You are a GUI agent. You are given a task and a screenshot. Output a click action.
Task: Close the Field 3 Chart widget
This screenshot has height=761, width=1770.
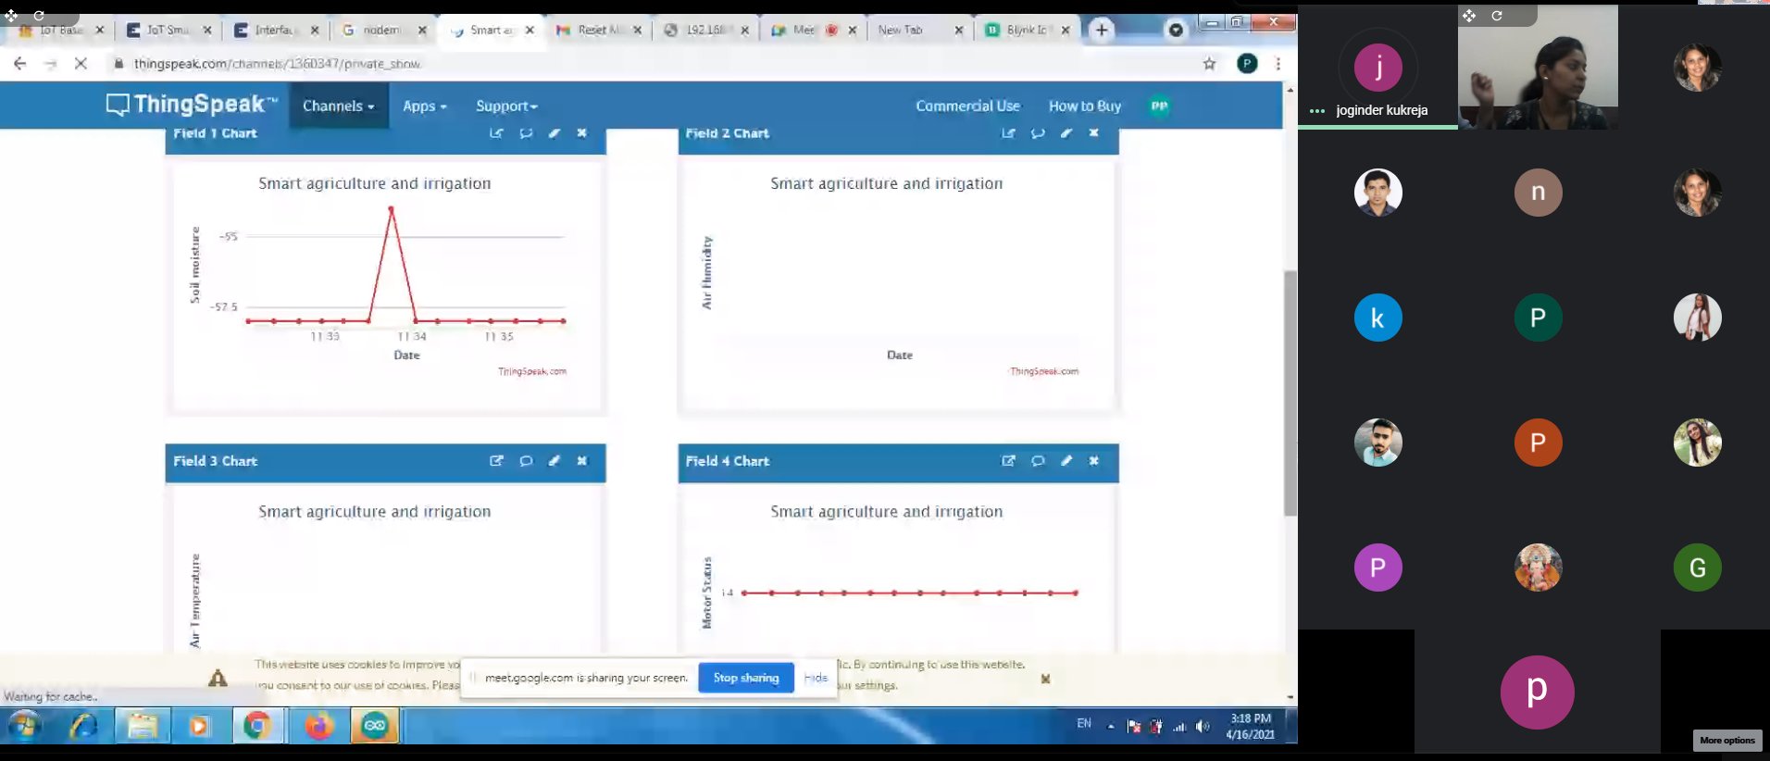(581, 461)
